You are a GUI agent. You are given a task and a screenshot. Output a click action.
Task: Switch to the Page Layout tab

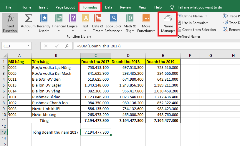[x=65, y=7]
